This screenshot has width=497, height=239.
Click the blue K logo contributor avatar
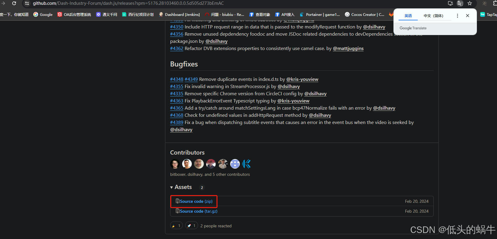point(247,164)
